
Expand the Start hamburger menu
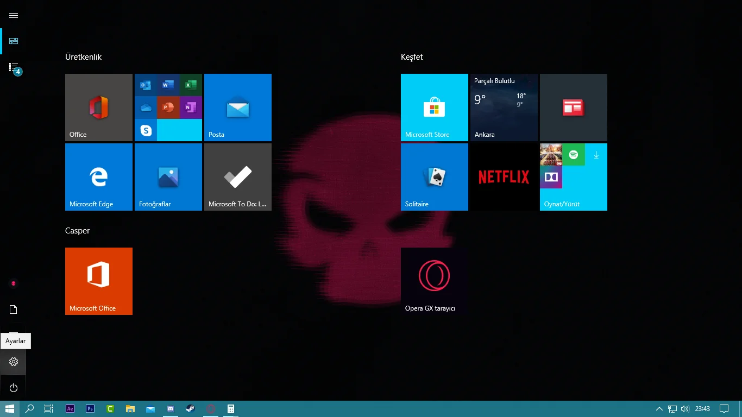[14, 16]
